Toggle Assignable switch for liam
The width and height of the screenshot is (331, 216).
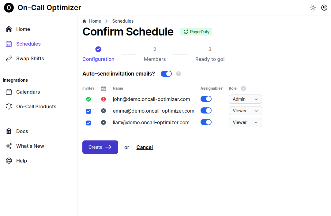tap(206, 122)
